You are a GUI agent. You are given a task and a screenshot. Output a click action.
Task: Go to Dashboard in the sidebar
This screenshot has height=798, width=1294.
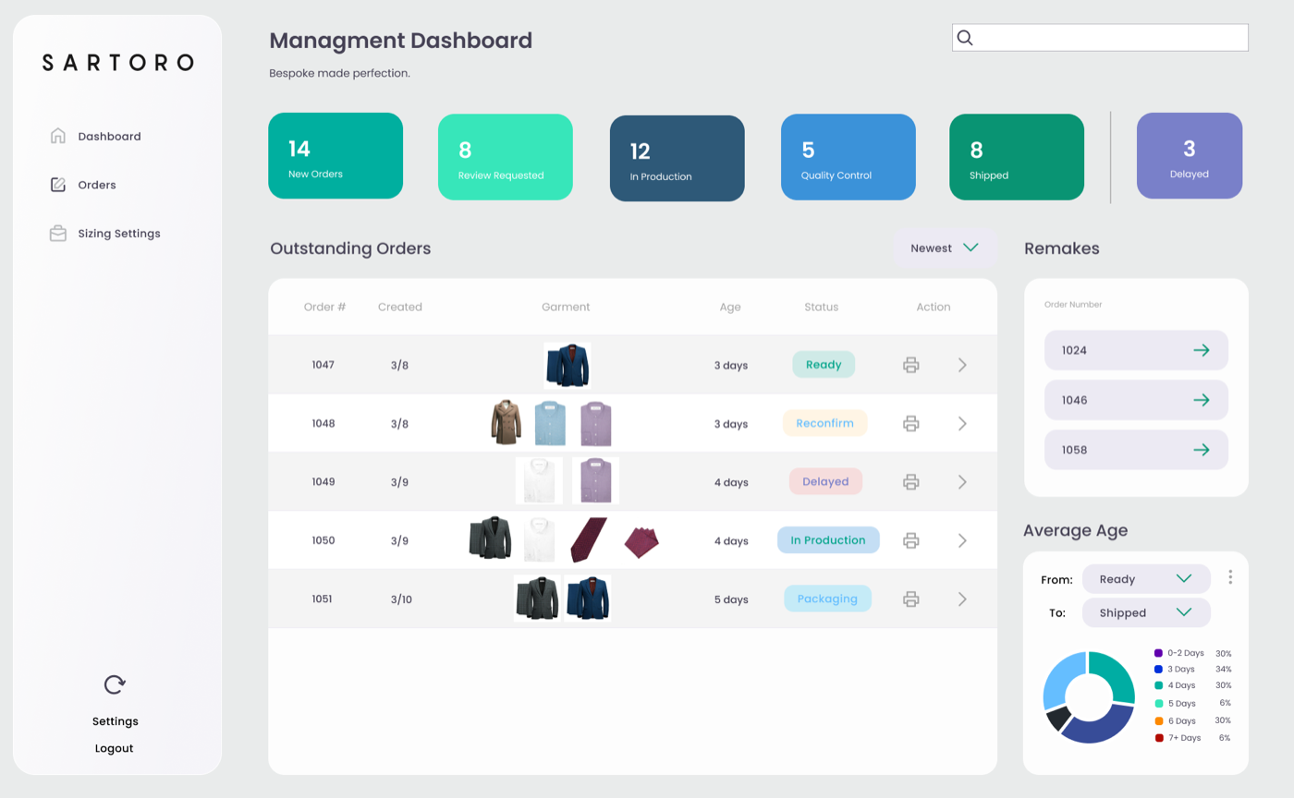click(109, 136)
